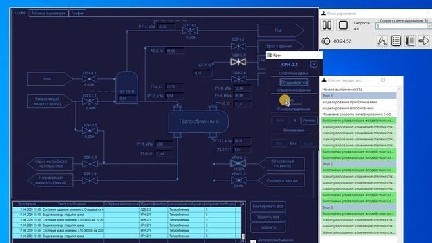The height and width of the screenshot is (243, 432).
Task: Open the integration speed combo box
Action: pos(404,26)
